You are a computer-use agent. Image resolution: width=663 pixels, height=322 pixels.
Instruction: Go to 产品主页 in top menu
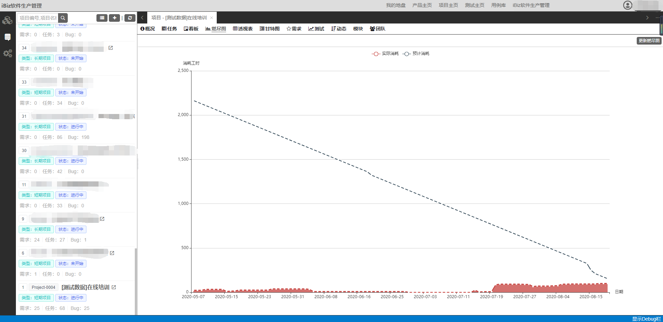422,5
